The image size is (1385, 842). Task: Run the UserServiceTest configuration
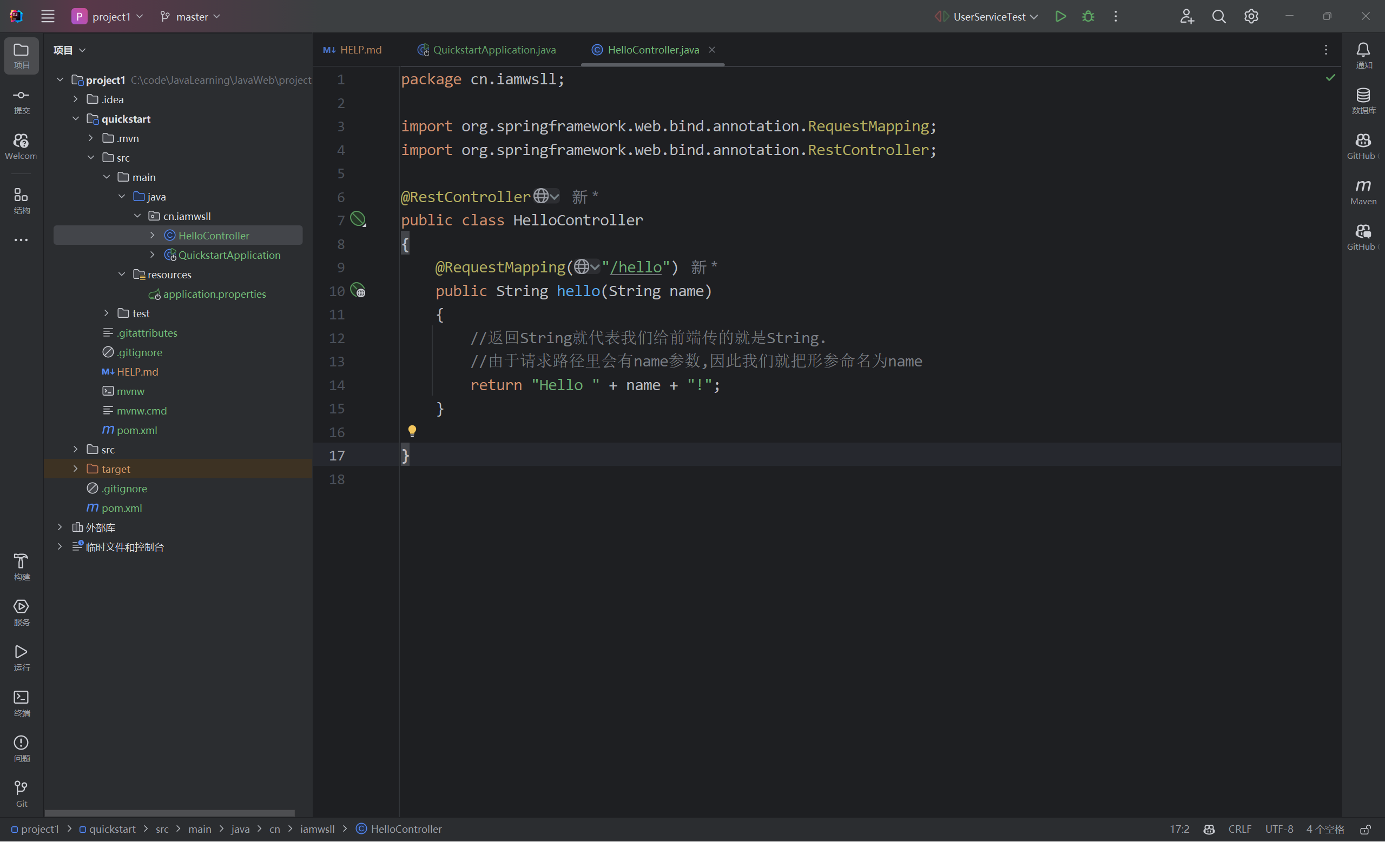[x=1060, y=16]
